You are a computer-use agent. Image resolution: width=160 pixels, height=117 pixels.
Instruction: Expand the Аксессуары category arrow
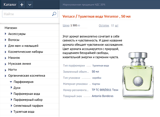point(5,34)
